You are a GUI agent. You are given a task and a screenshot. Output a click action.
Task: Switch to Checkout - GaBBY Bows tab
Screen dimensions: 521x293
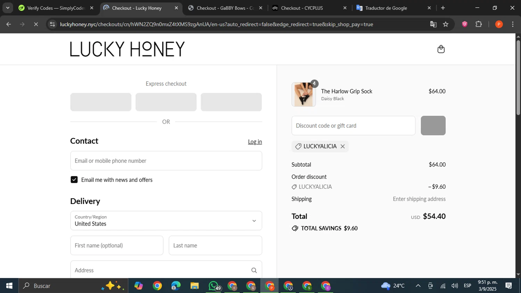[225, 8]
